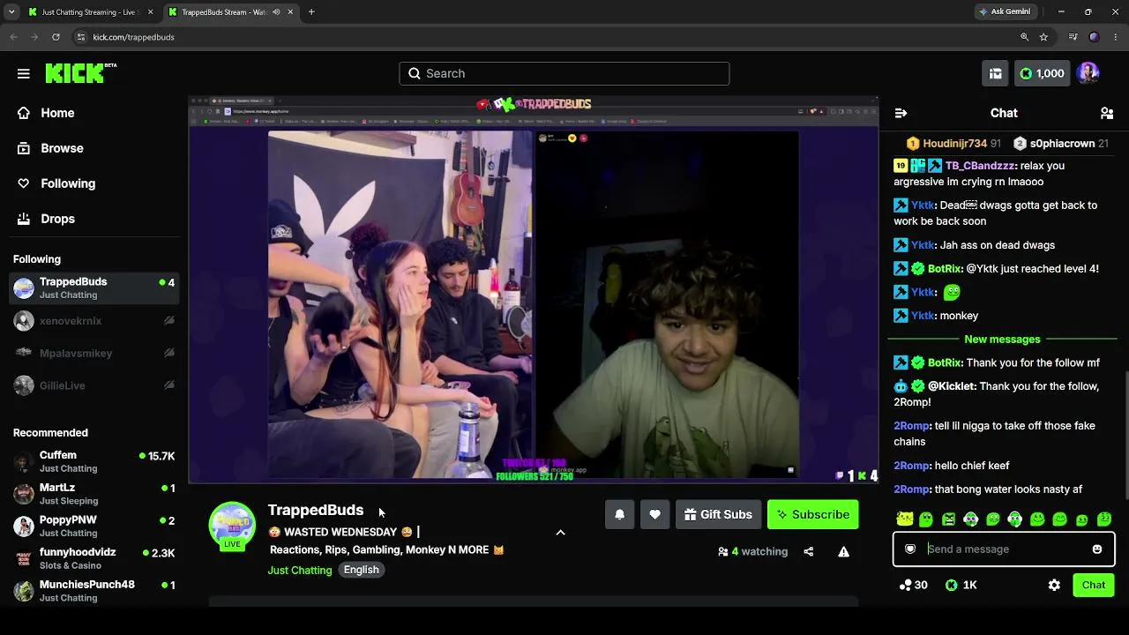Open recommended channel MunchiesPunch48
Viewport: 1129px width, 635px height.
tap(93, 591)
